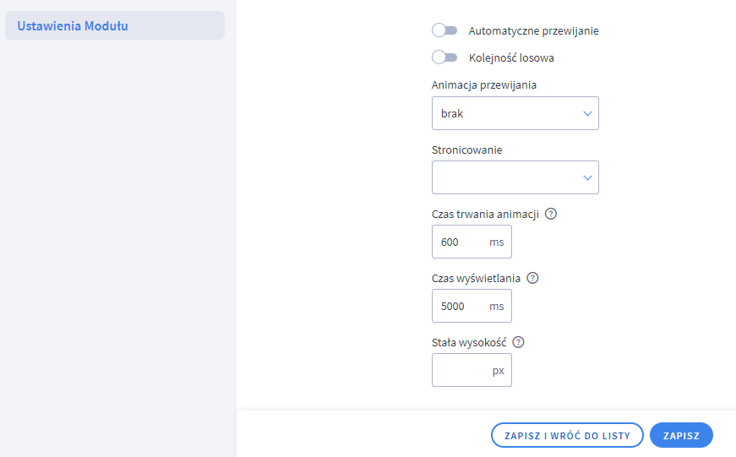This screenshot has height=457, width=736.
Task: Enable the Automatyczne przewijanie switch
Action: click(444, 30)
